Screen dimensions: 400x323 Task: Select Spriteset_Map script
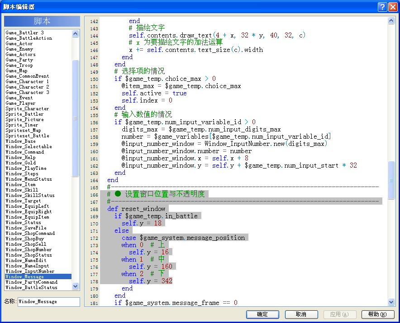[23, 130]
